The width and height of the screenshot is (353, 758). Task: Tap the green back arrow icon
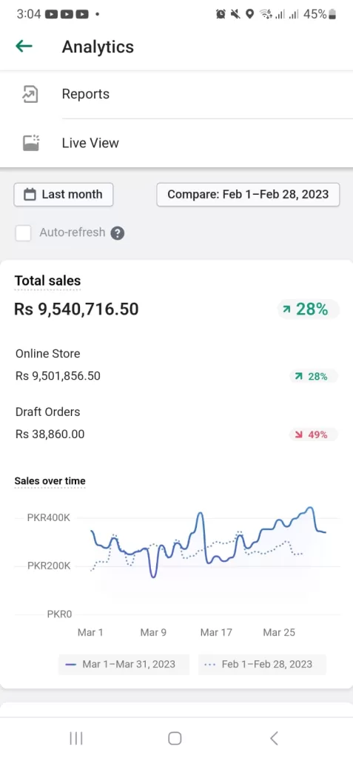coord(24,47)
